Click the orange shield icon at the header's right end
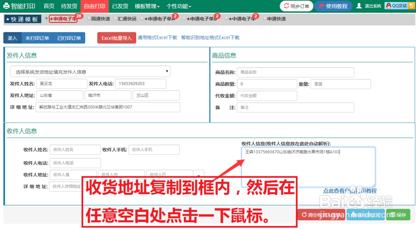This screenshot has height=229, width=416. tap(411, 5)
